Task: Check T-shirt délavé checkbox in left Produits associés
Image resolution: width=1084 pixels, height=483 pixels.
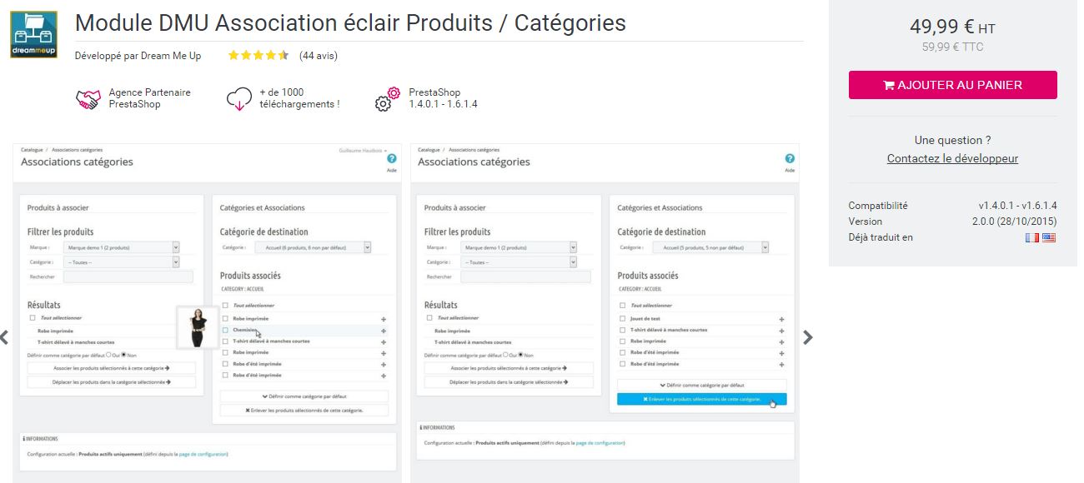Action: point(225,341)
